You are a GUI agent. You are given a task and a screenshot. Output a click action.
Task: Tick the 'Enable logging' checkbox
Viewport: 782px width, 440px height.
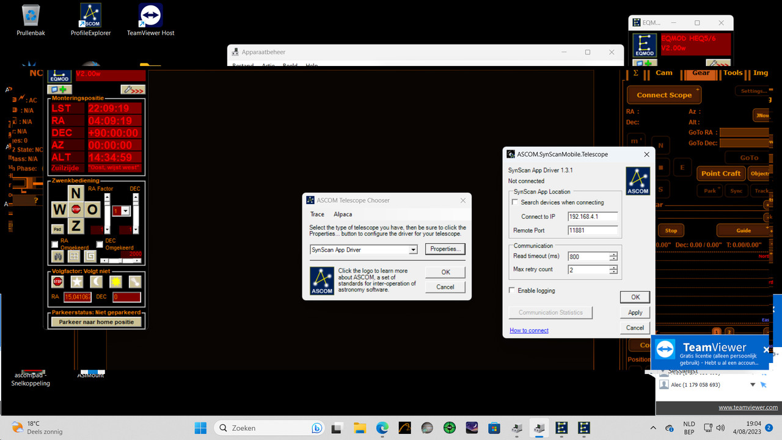(x=512, y=290)
